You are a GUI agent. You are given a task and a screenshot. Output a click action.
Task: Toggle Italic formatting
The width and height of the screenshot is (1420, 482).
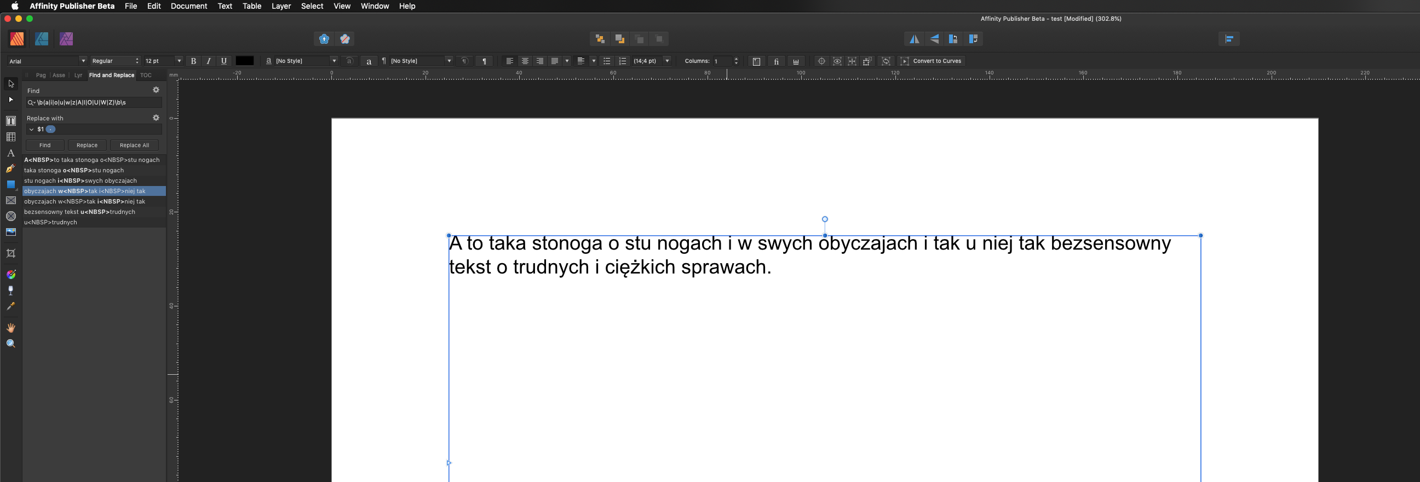point(208,61)
